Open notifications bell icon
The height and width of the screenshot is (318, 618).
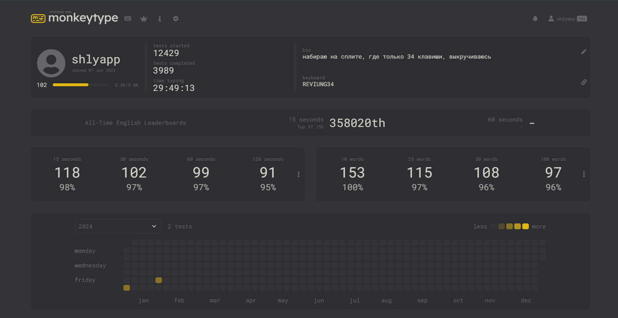point(535,19)
